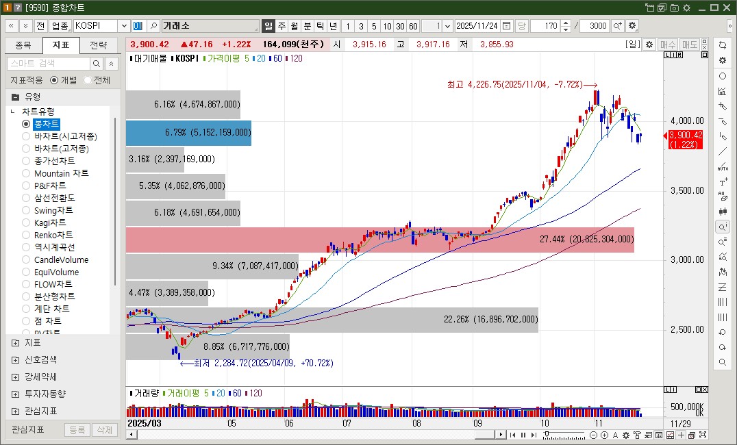This screenshot has height=445, width=737.
Task: Open the KOSPI index dropdown
Action: (x=124, y=26)
